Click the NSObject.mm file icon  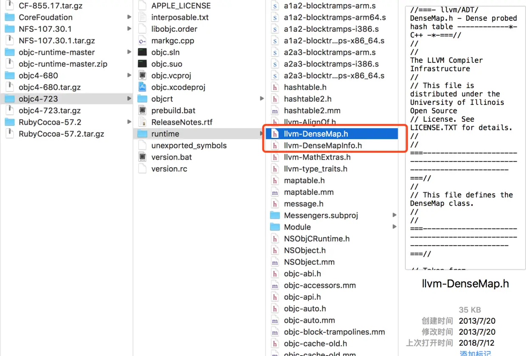(x=275, y=262)
